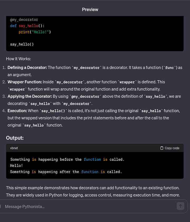Click the print("Hello!") code line

[x=35, y=32]
